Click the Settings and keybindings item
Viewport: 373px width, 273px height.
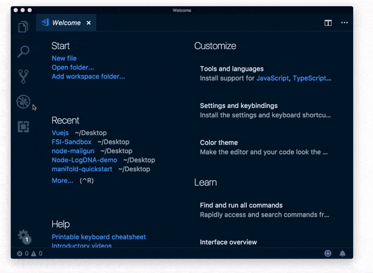click(x=265, y=110)
